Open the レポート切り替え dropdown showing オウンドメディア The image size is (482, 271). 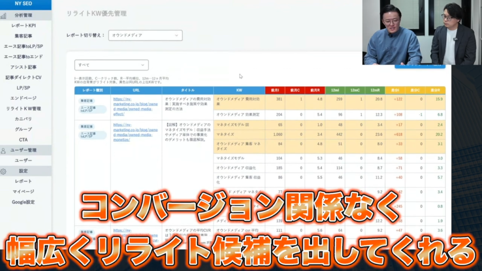click(145, 35)
